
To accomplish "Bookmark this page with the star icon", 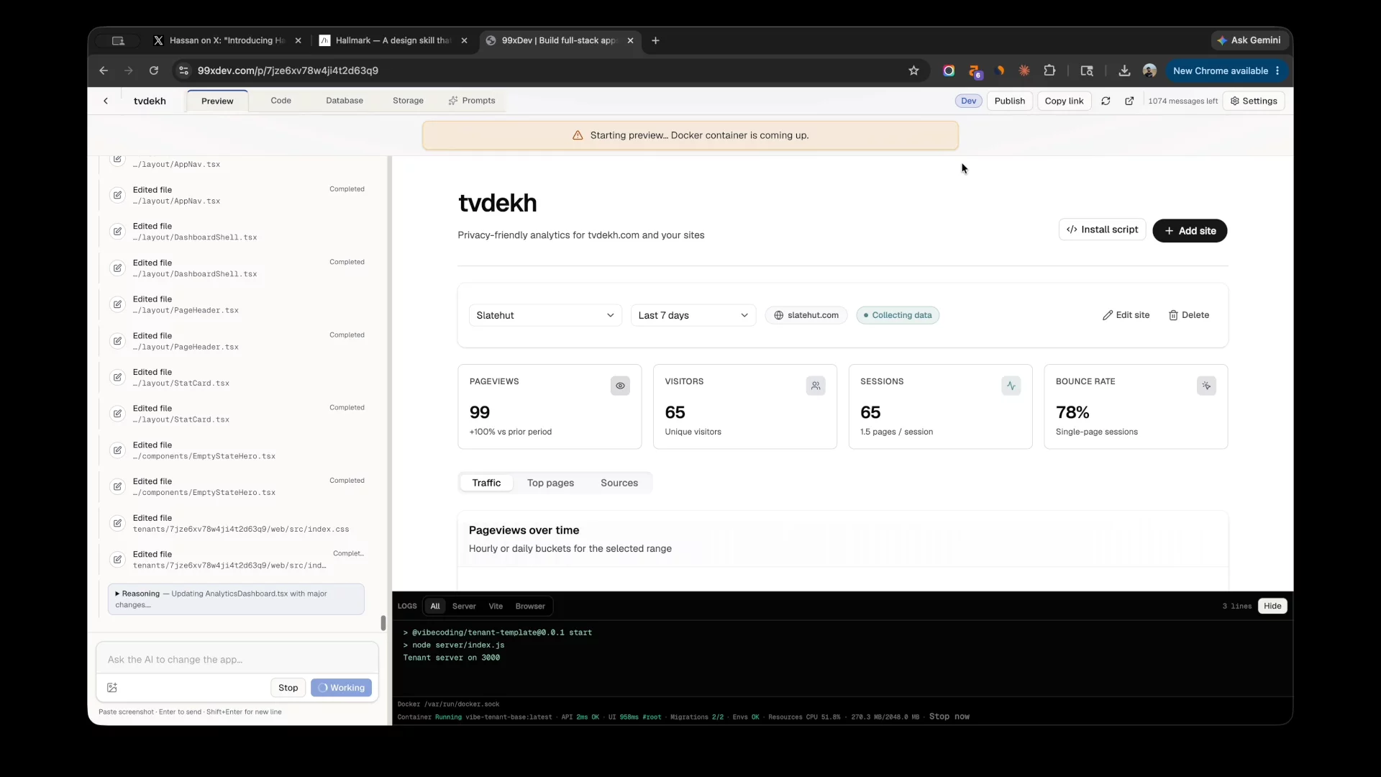I will click(x=913, y=71).
